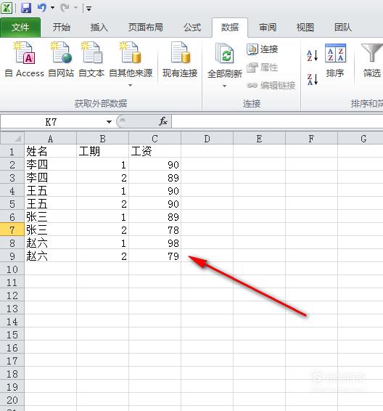This screenshot has height=411, width=383.
Task: Select column A header
Action: pos(50,139)
